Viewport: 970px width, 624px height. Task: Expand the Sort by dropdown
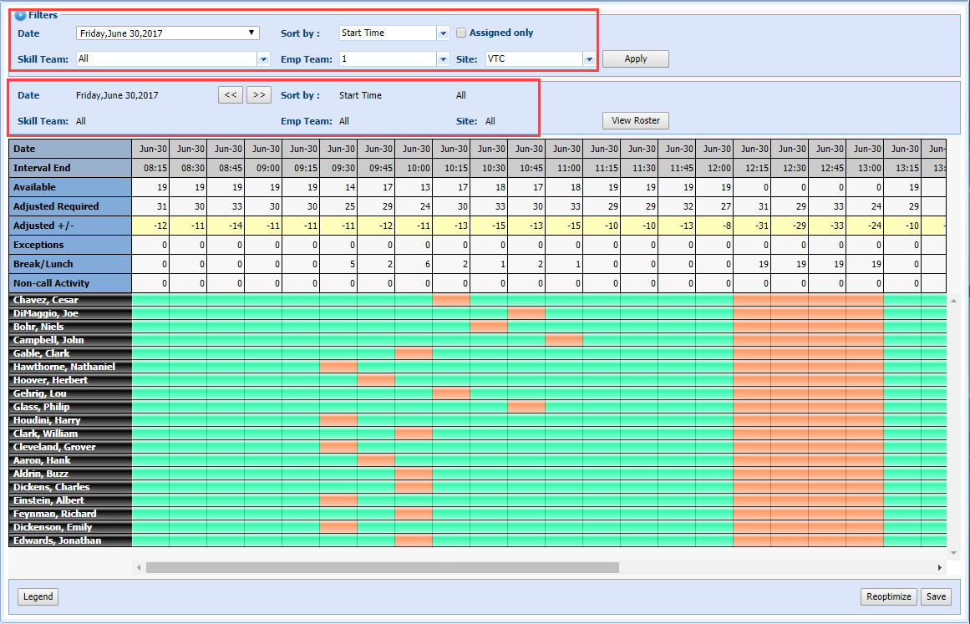coord(443,33)
